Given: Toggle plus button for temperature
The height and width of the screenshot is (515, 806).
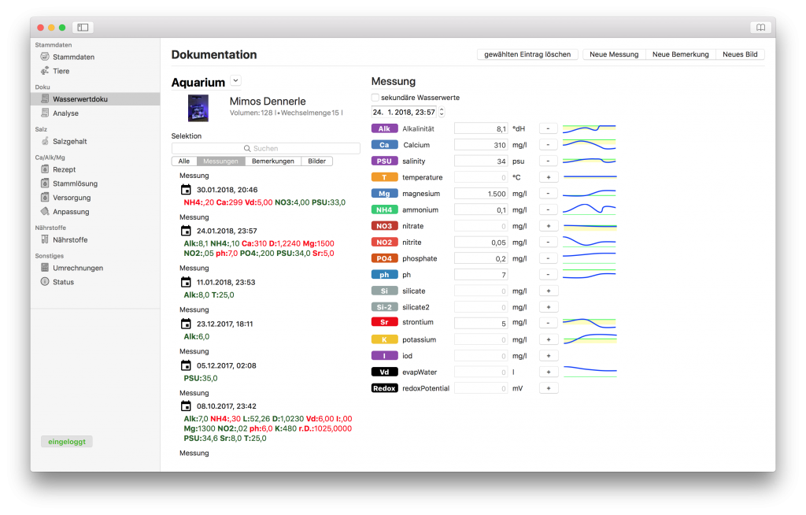Looking at the screenshot, I should click(x=549, y=177).
